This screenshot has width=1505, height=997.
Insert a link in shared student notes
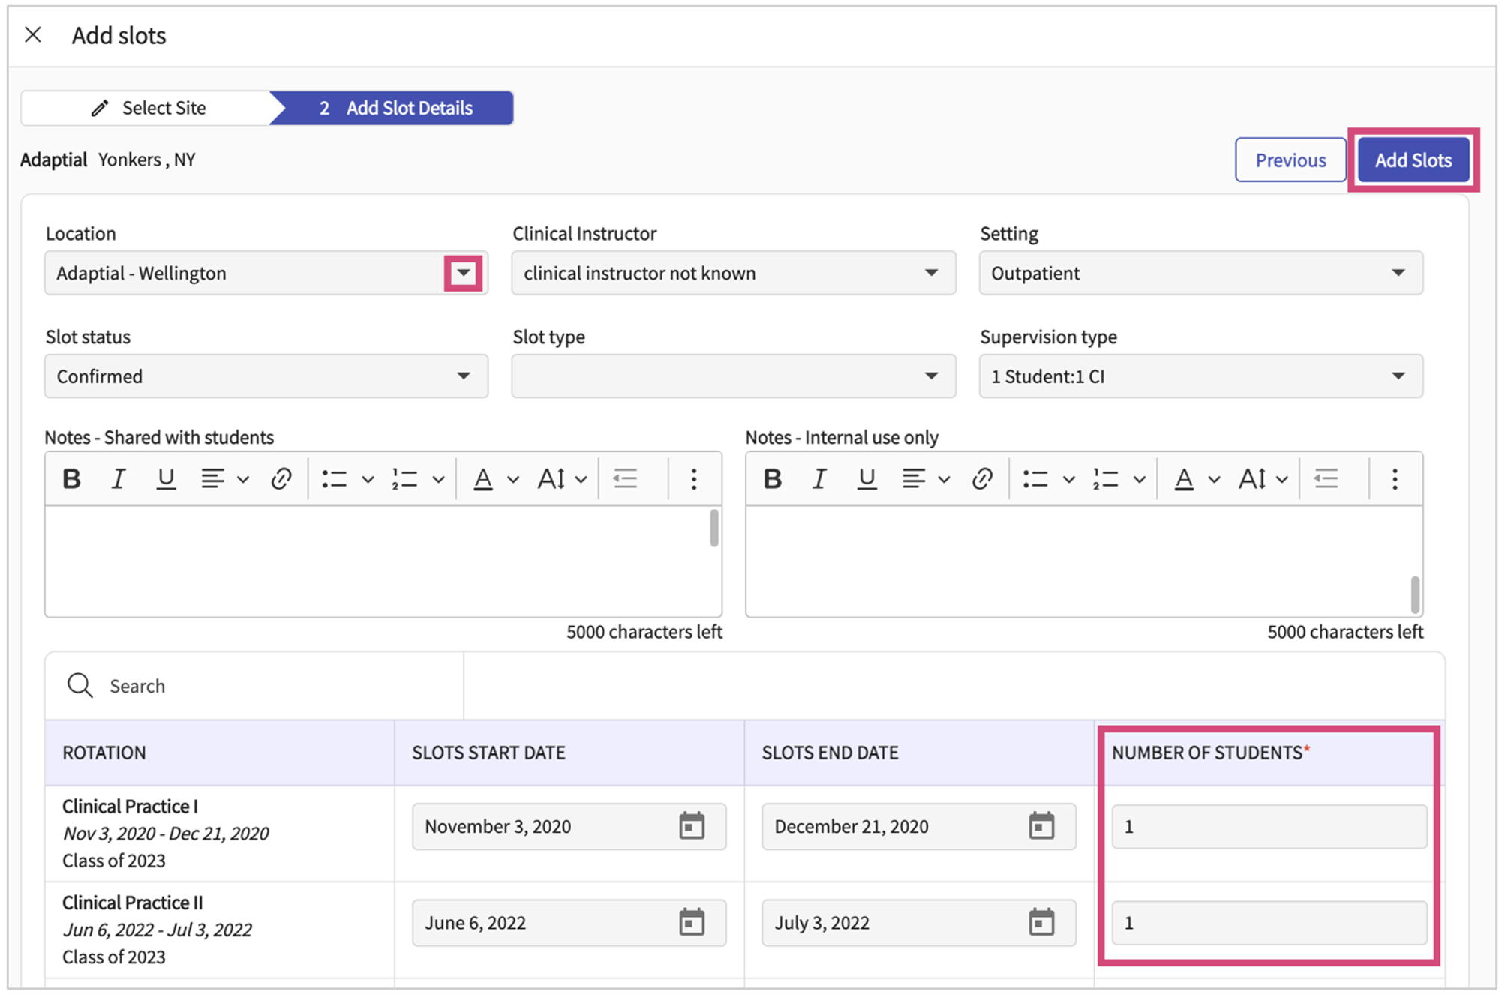click(281, 478)
